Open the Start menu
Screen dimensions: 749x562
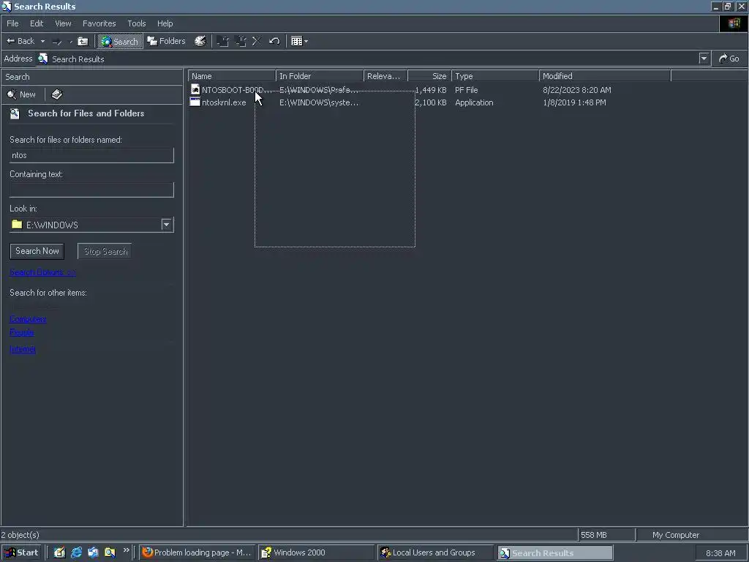(x=21, y=552)
